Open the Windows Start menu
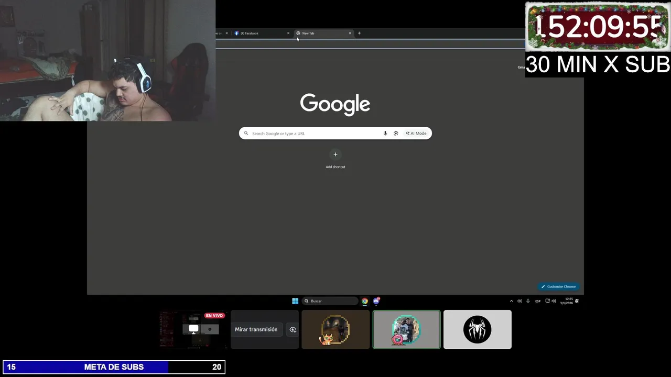The image size is (671, 377). coord(295,301)
